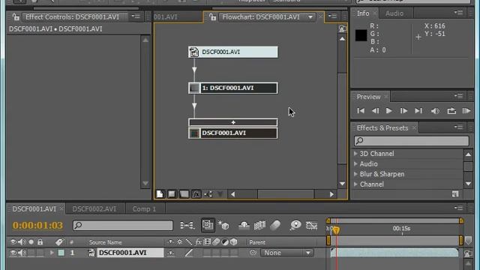Viewport: 480px width, 270px height.
Task: Expand the Channel effects category
Action: [355, 184]
